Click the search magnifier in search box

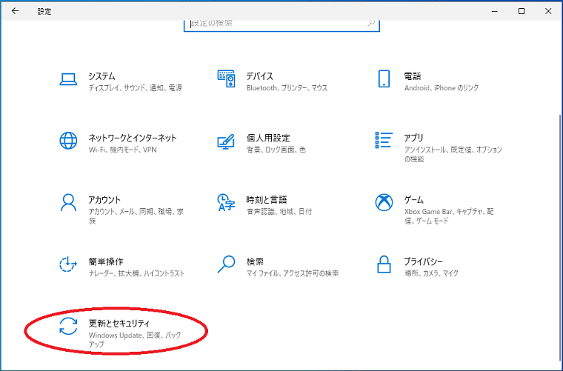(x=371, y=23)
